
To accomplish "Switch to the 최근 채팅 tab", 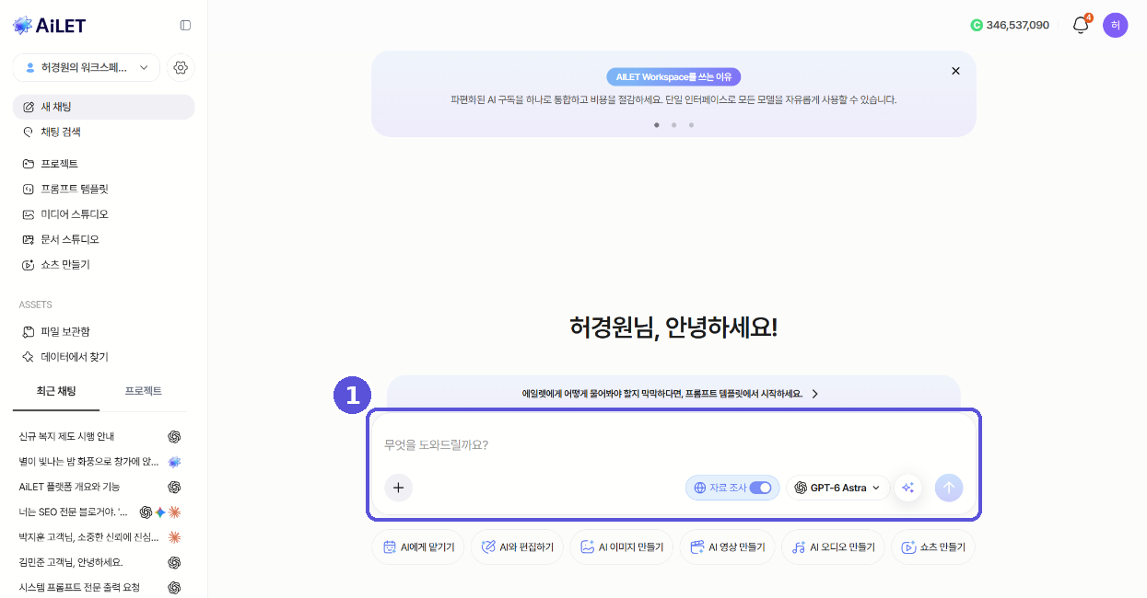I will [x=56, y=391].
